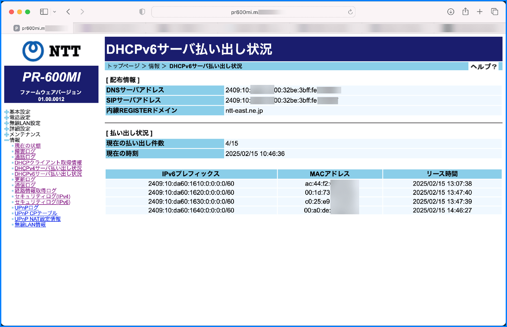507x327 pixels.
Task: Select lease time 2025/02/15 14:46:27
Action: (x=442, y=210)
